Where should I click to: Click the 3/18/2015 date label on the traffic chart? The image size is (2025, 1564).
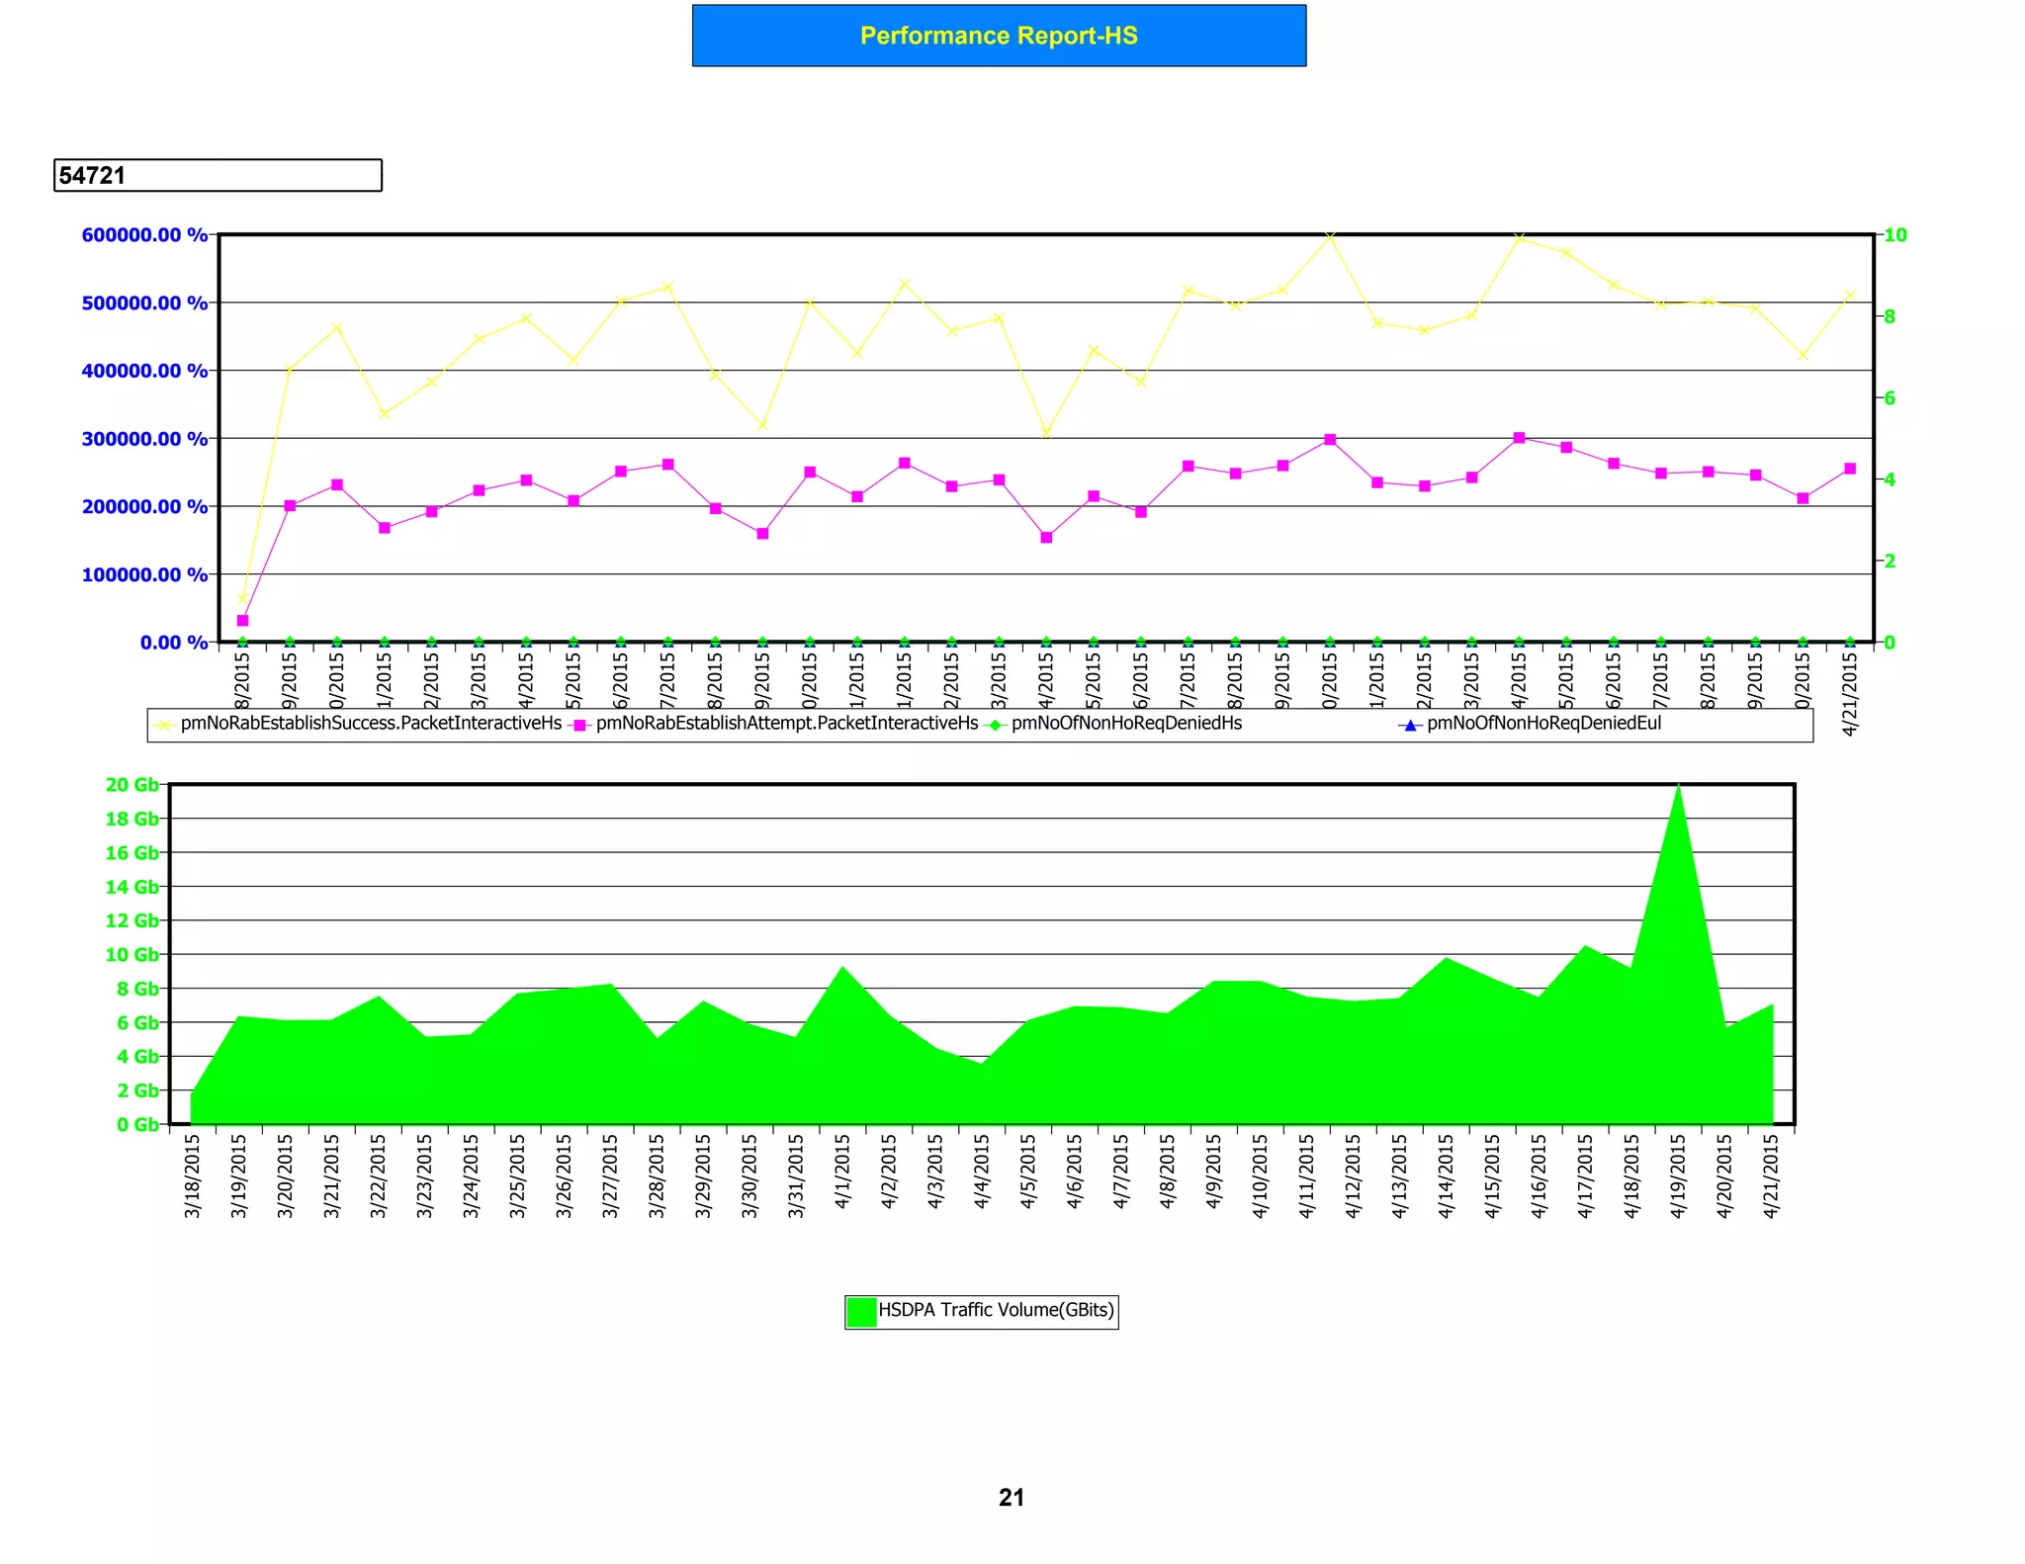(x=193, y=1175)
